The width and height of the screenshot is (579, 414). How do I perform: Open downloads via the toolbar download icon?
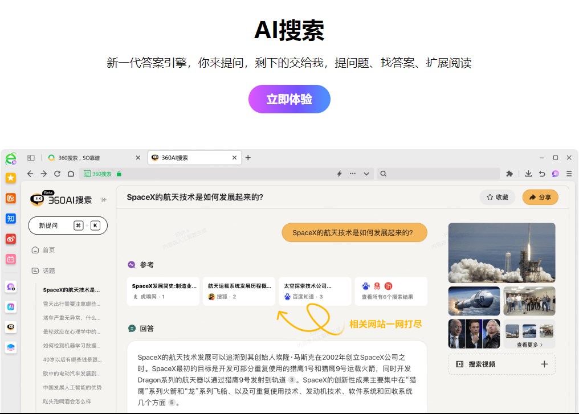pos(528,174)
